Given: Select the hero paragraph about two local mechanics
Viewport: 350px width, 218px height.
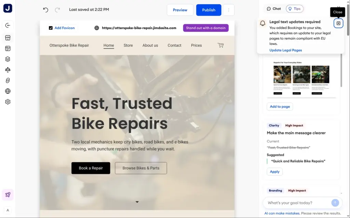Looking at the screenshot, I should [x=130, y=145].
